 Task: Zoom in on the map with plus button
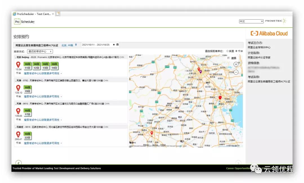pos(236,64)
